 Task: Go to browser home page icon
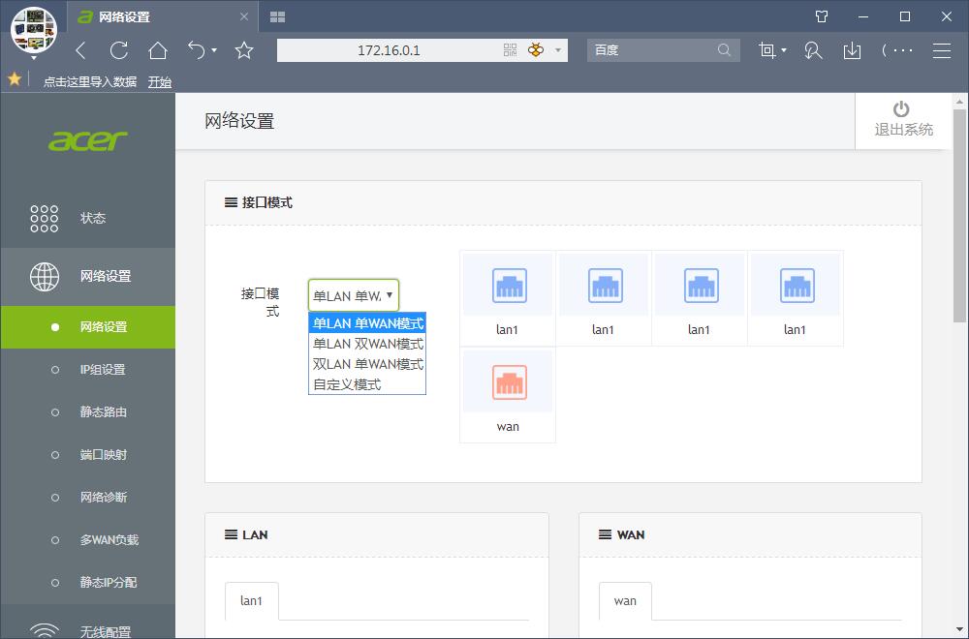click(158, 50)
